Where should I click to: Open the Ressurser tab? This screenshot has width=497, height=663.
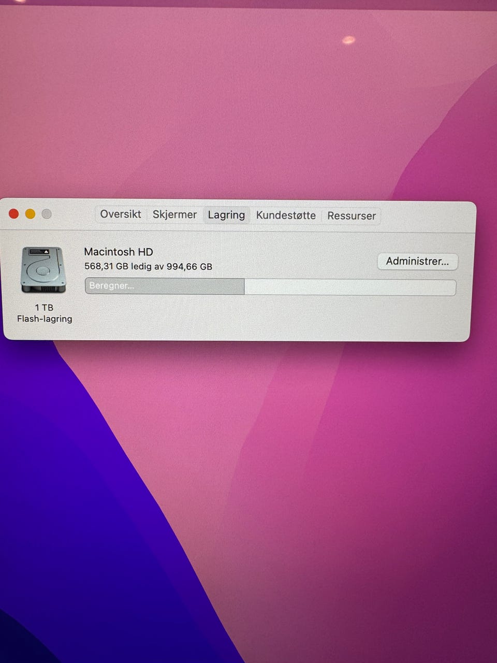[x=352, y=216]
